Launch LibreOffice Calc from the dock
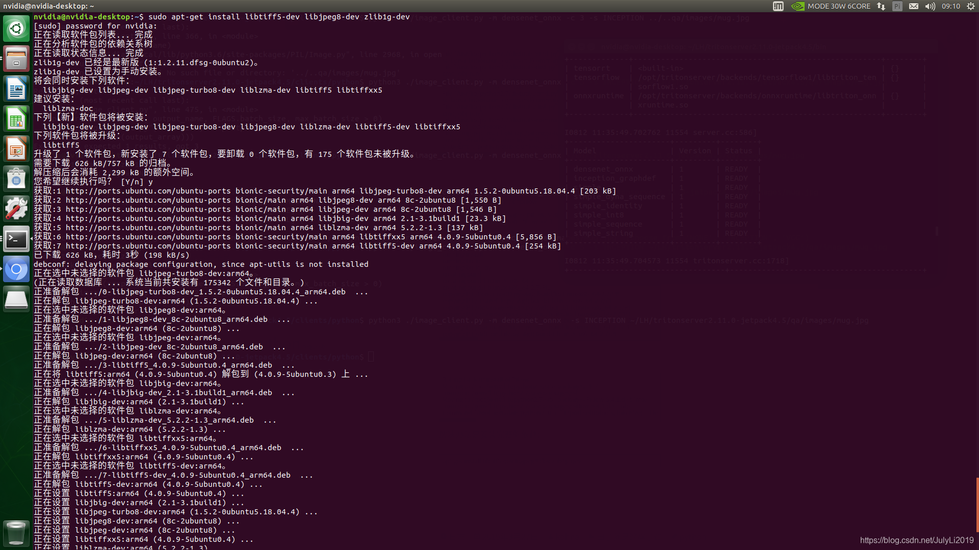Image resolution: width=979 pixels, height=550 pixels. tap(16, 119)
